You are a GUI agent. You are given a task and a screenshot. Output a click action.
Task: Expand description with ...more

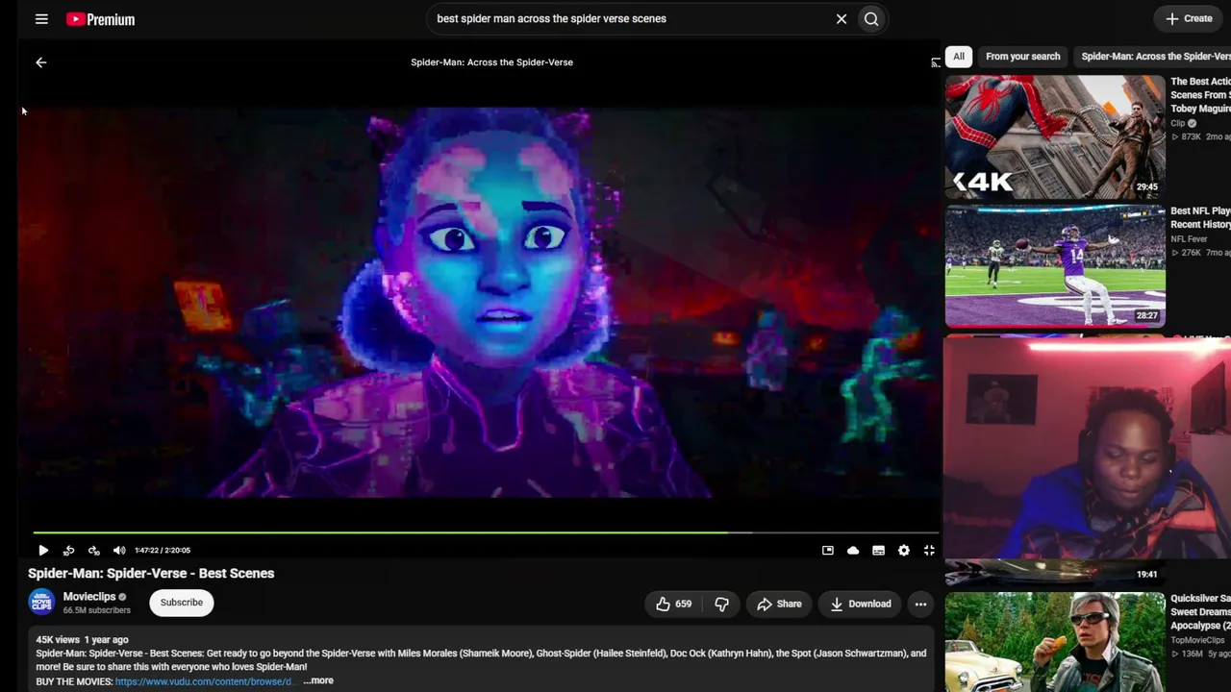(x=318, y=680)
